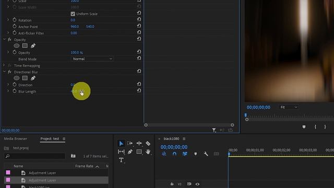Reset the Rotation parameter
Screen dimensions: 334x188
(x=139, y=19)
